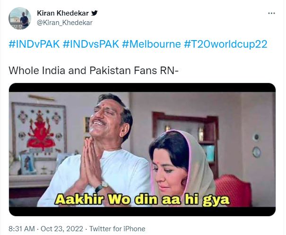Open Kiran Khedekar's profile avatar
The image size is (286, 235).
click(20, 18)
